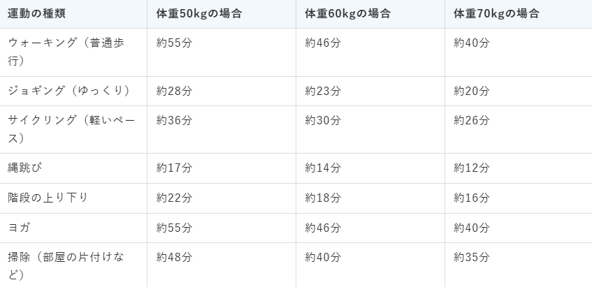Select the 体重70kgの場合 header cell
This screenshot has width=592, height=287.
point(496,14)
